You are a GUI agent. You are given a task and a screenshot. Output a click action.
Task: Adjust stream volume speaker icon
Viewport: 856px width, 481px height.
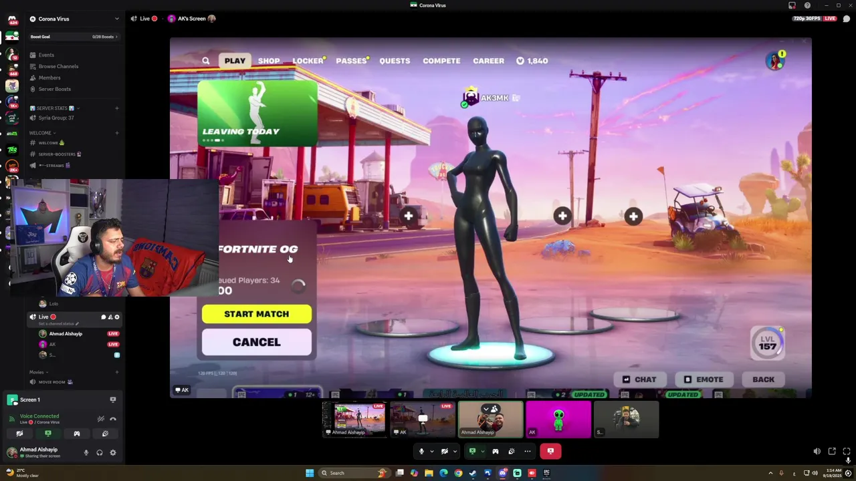coord(817,451)
